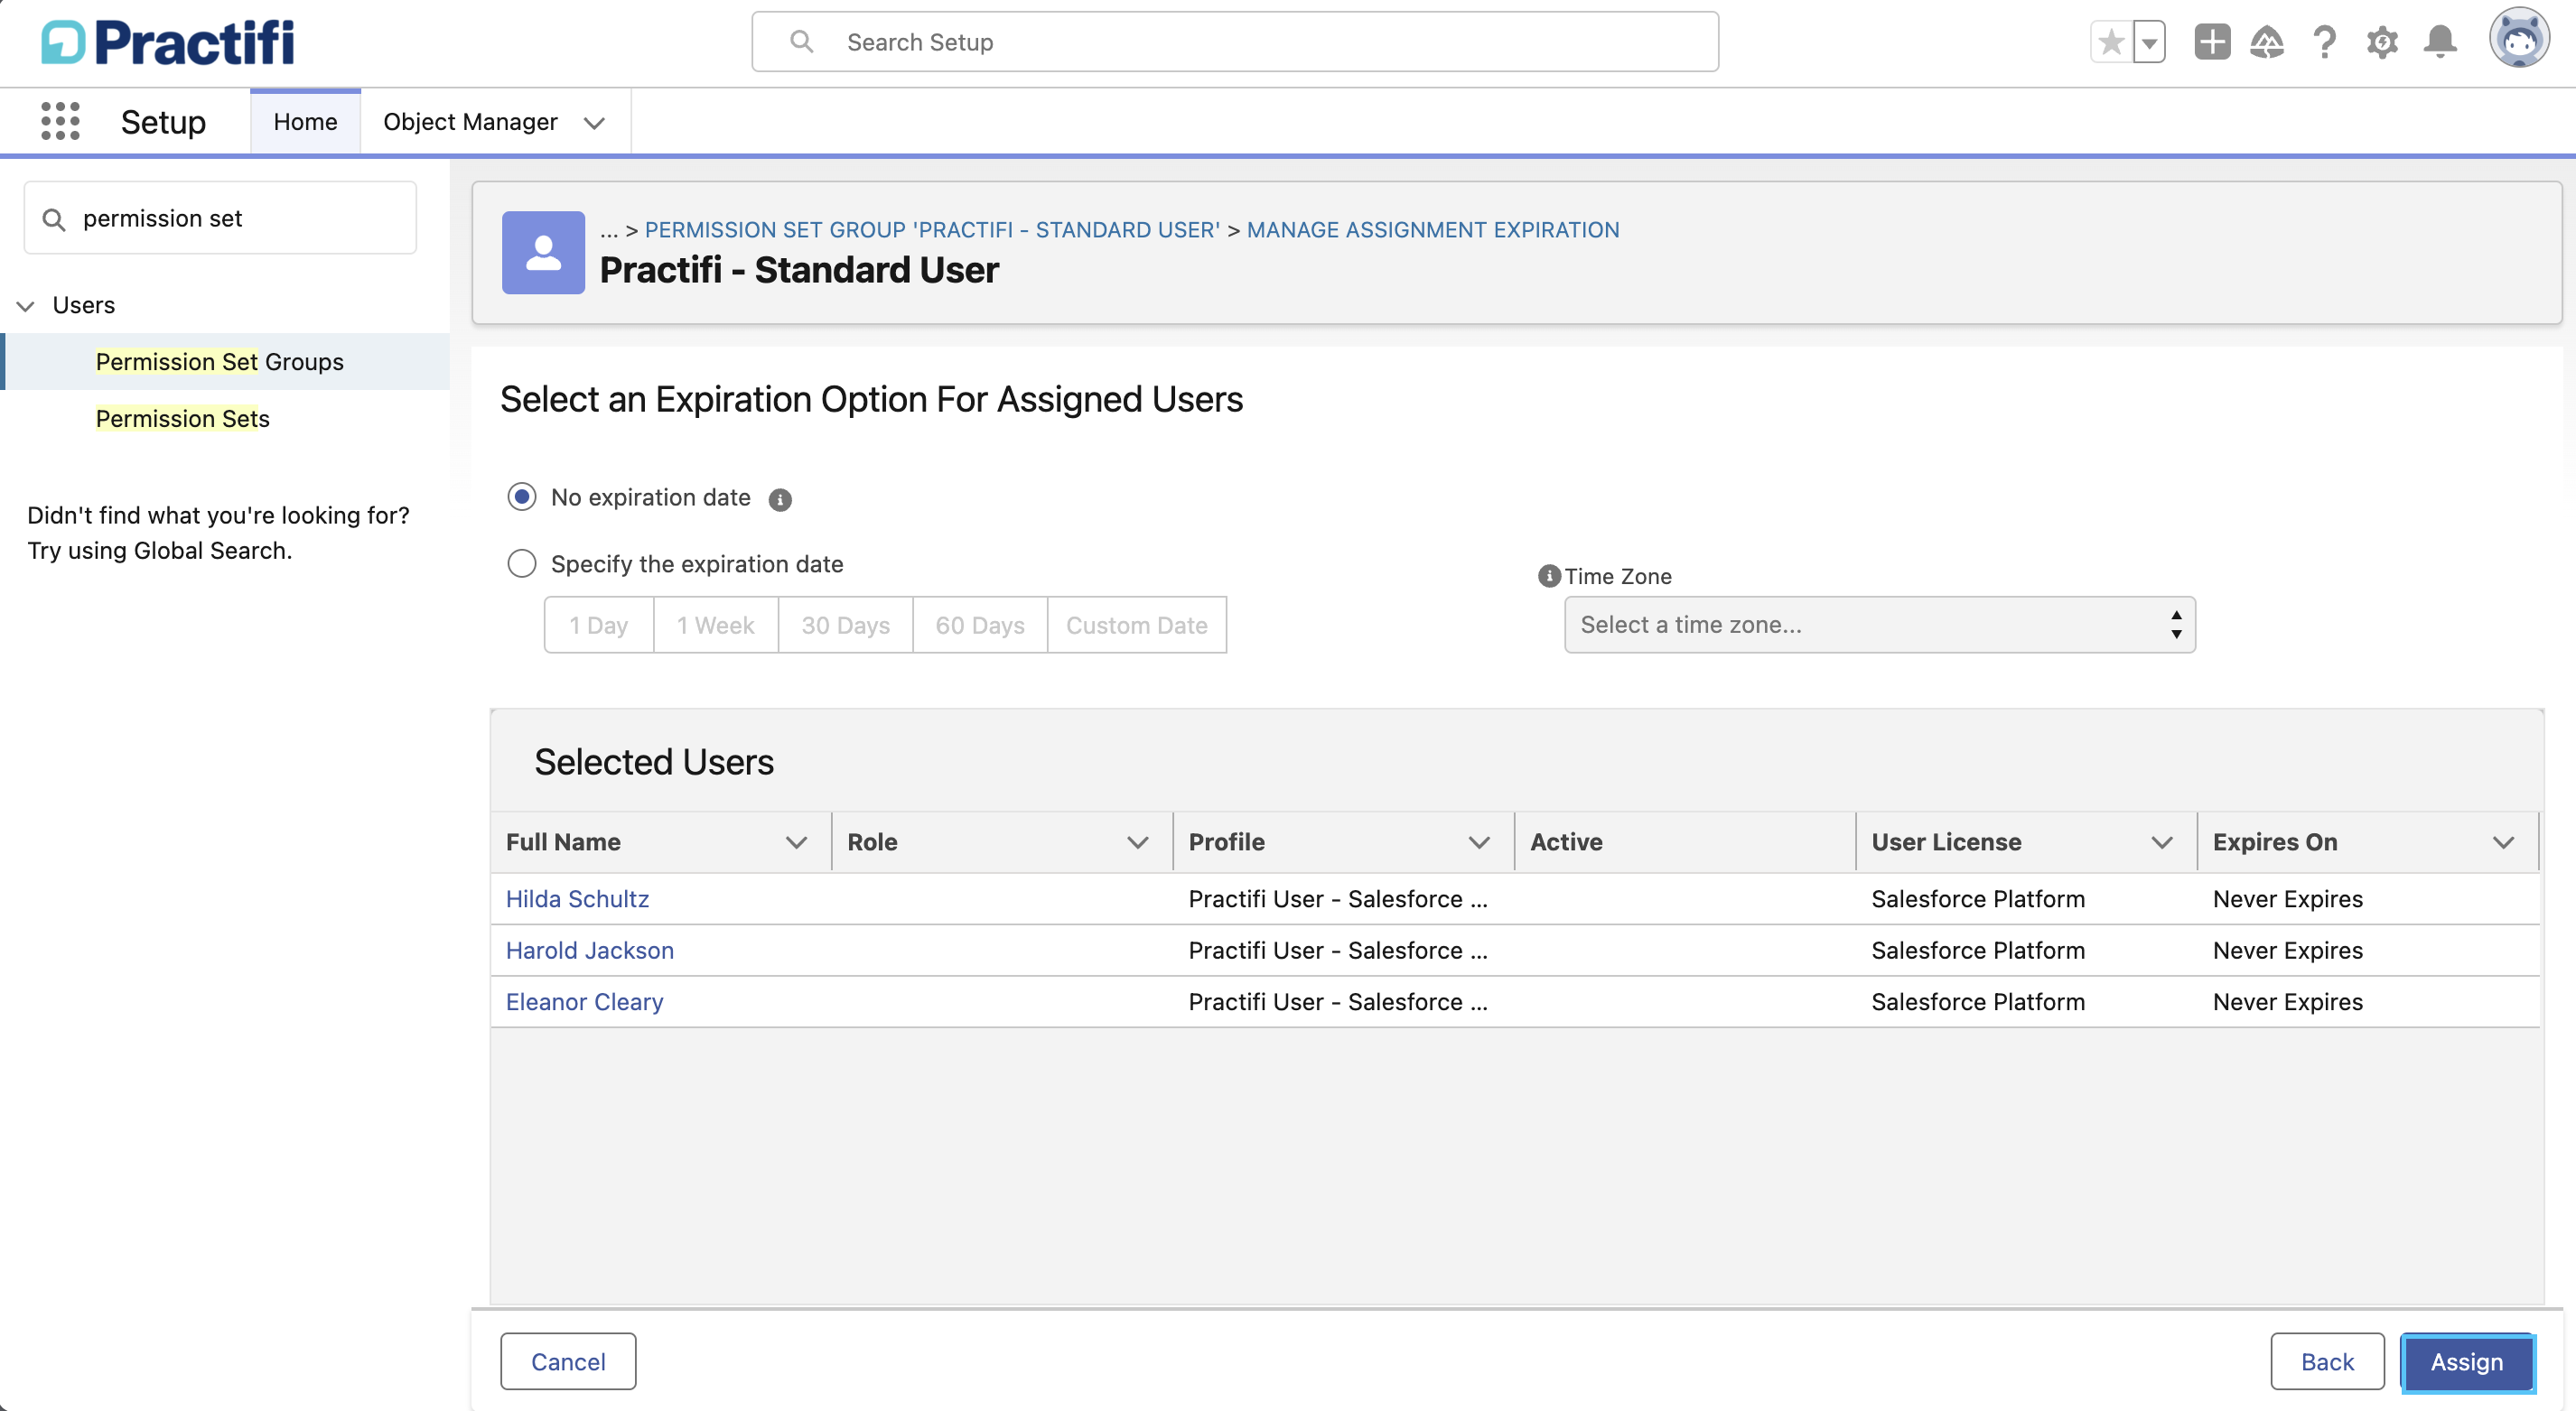The height and width of the screenshot is (1411, 2576).
Task: Open Permission Set Groups in sidebar
Action: [x=219, y=362]
